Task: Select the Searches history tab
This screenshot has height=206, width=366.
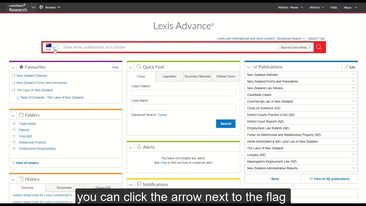Action: tap(27, 188)
